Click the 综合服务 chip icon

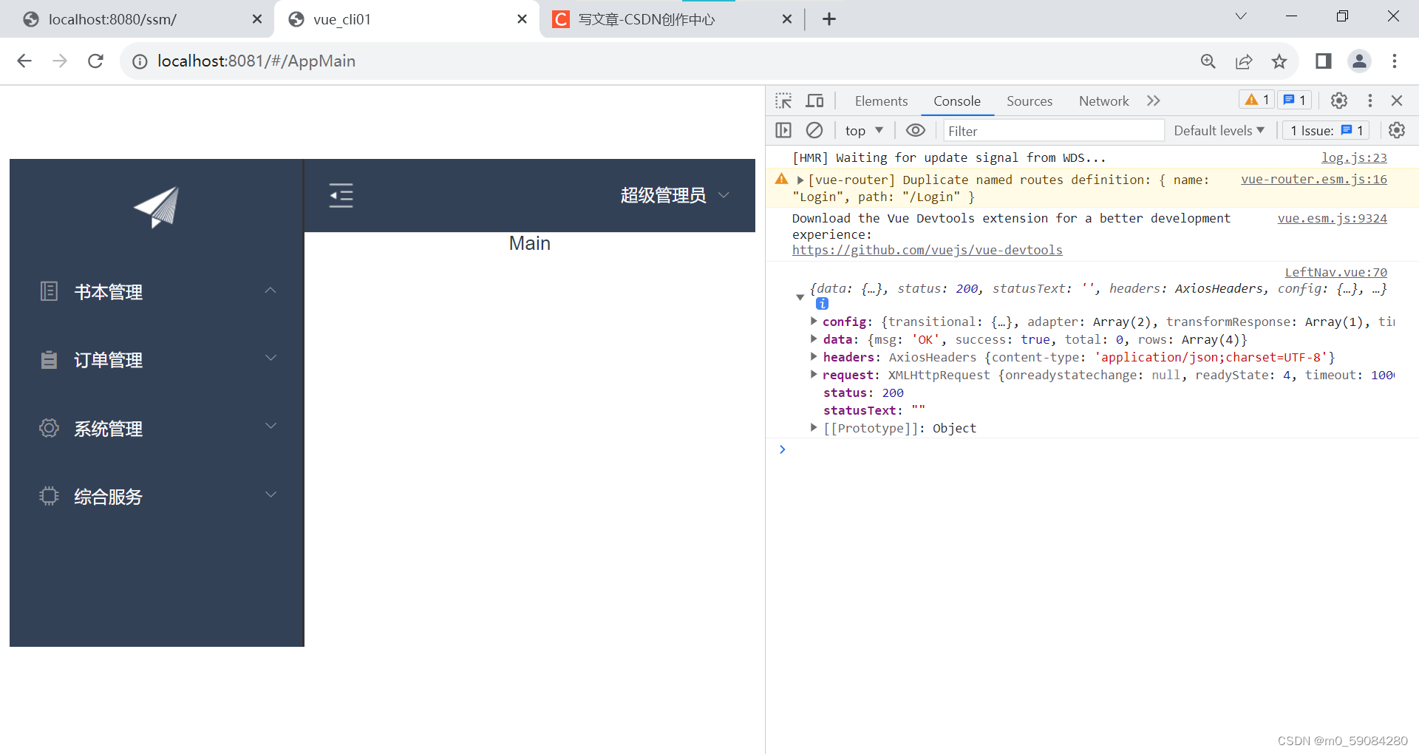[x=49, y=496]
